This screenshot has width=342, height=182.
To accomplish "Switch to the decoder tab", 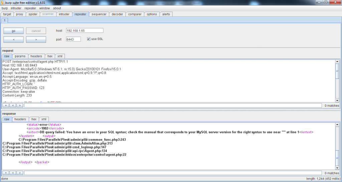I will [x=117, y=14].
